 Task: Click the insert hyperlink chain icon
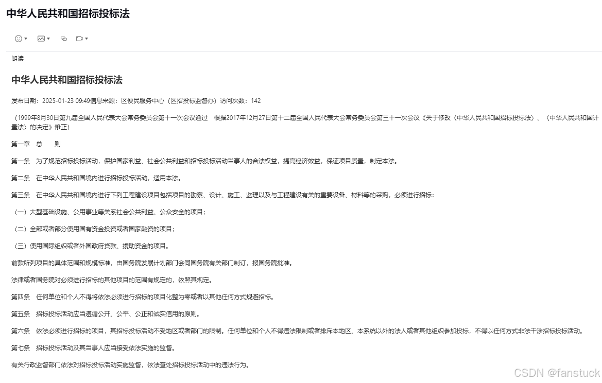click(x=64, y=39)
